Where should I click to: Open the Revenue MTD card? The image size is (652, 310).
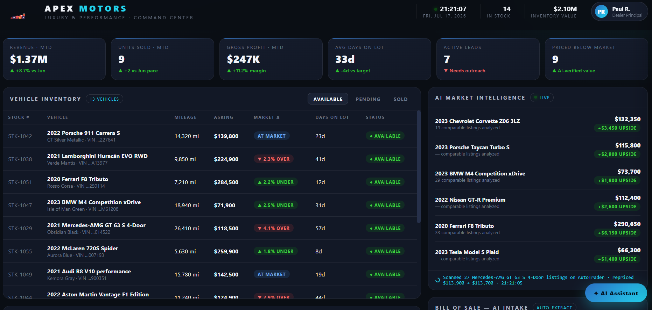pos(54,59)
